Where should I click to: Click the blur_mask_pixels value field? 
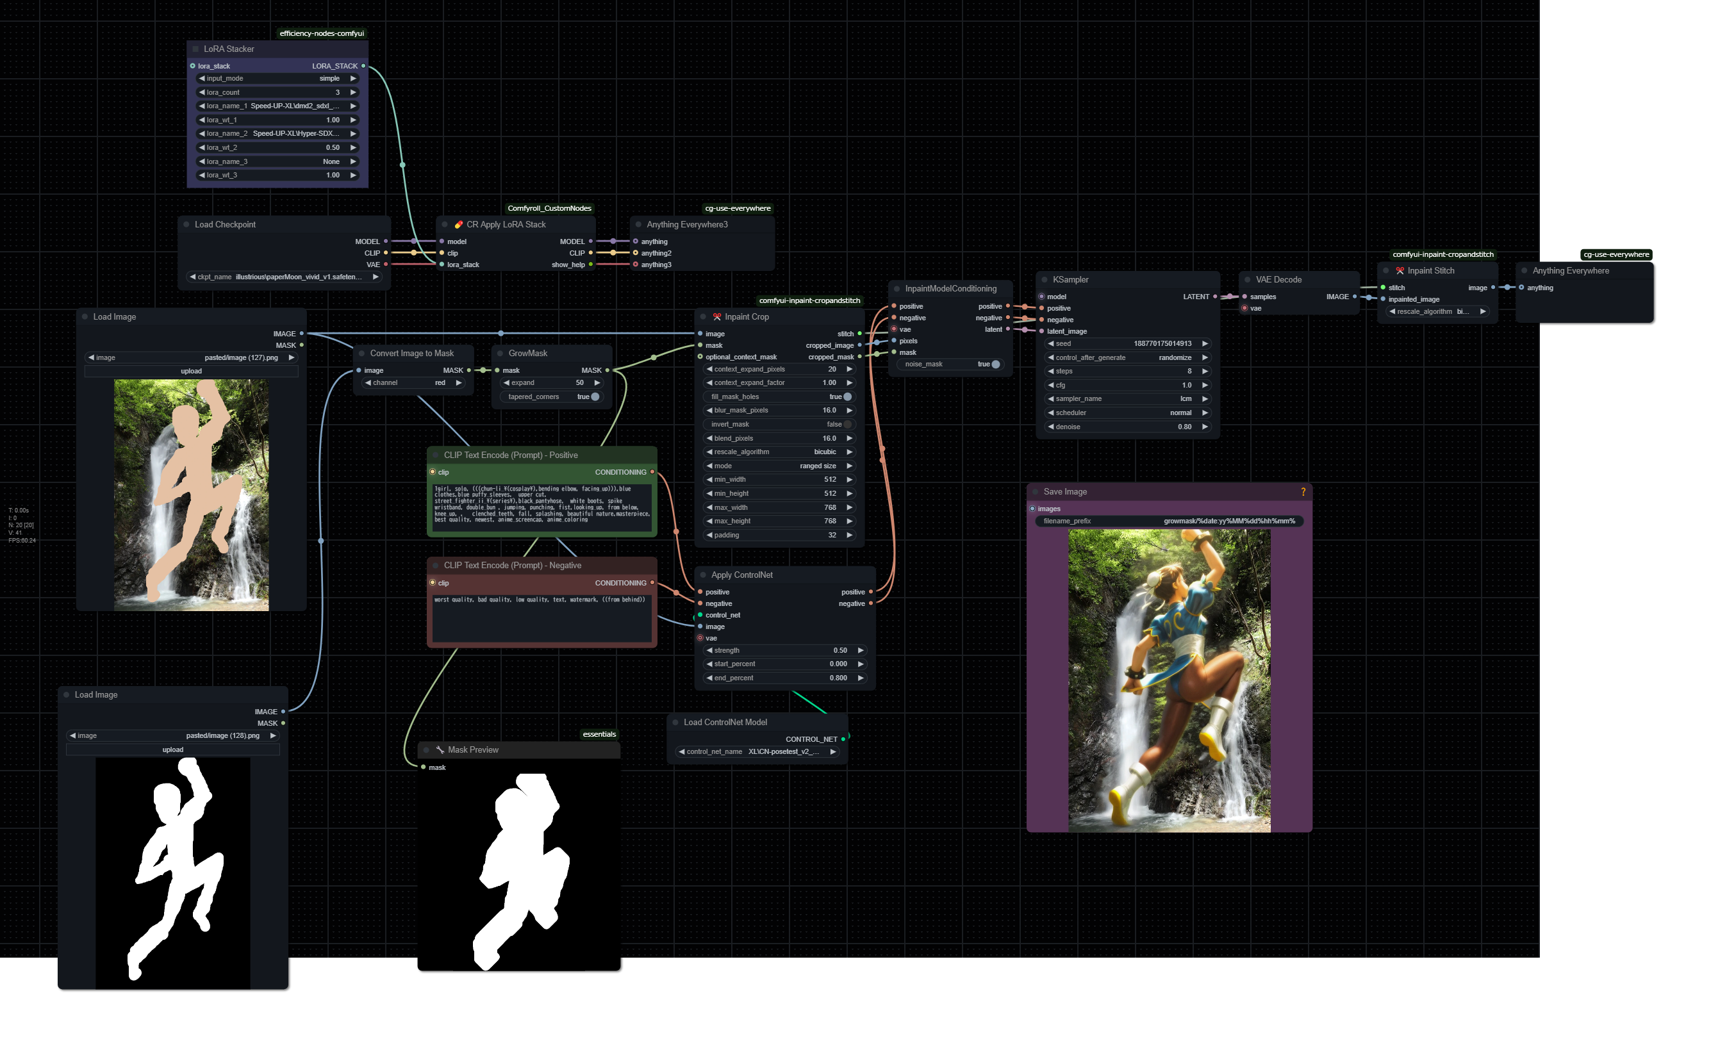pyautogui.click(x=780, y=410)
